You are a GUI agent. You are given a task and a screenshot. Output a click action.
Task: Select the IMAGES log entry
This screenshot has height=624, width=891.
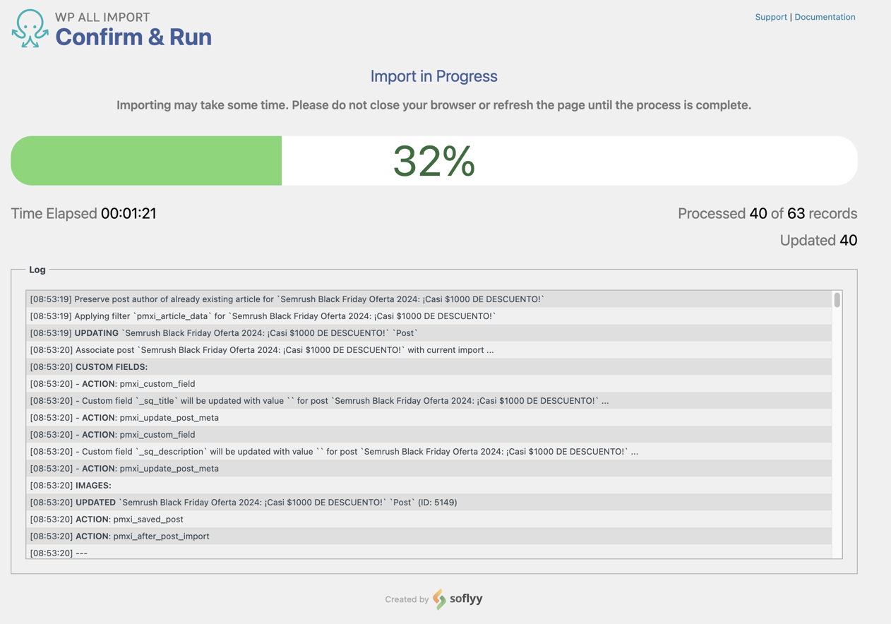pyautogui.click(x=71, y=485)
